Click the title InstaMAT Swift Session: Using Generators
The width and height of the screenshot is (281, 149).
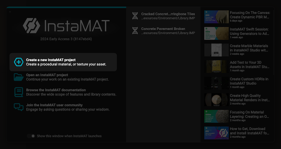(x=250, y=31)
